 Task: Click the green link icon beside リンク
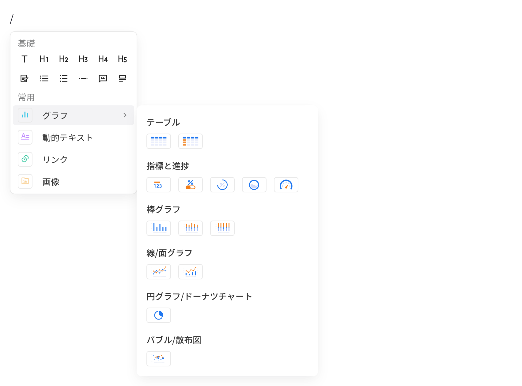pos(25,159)
